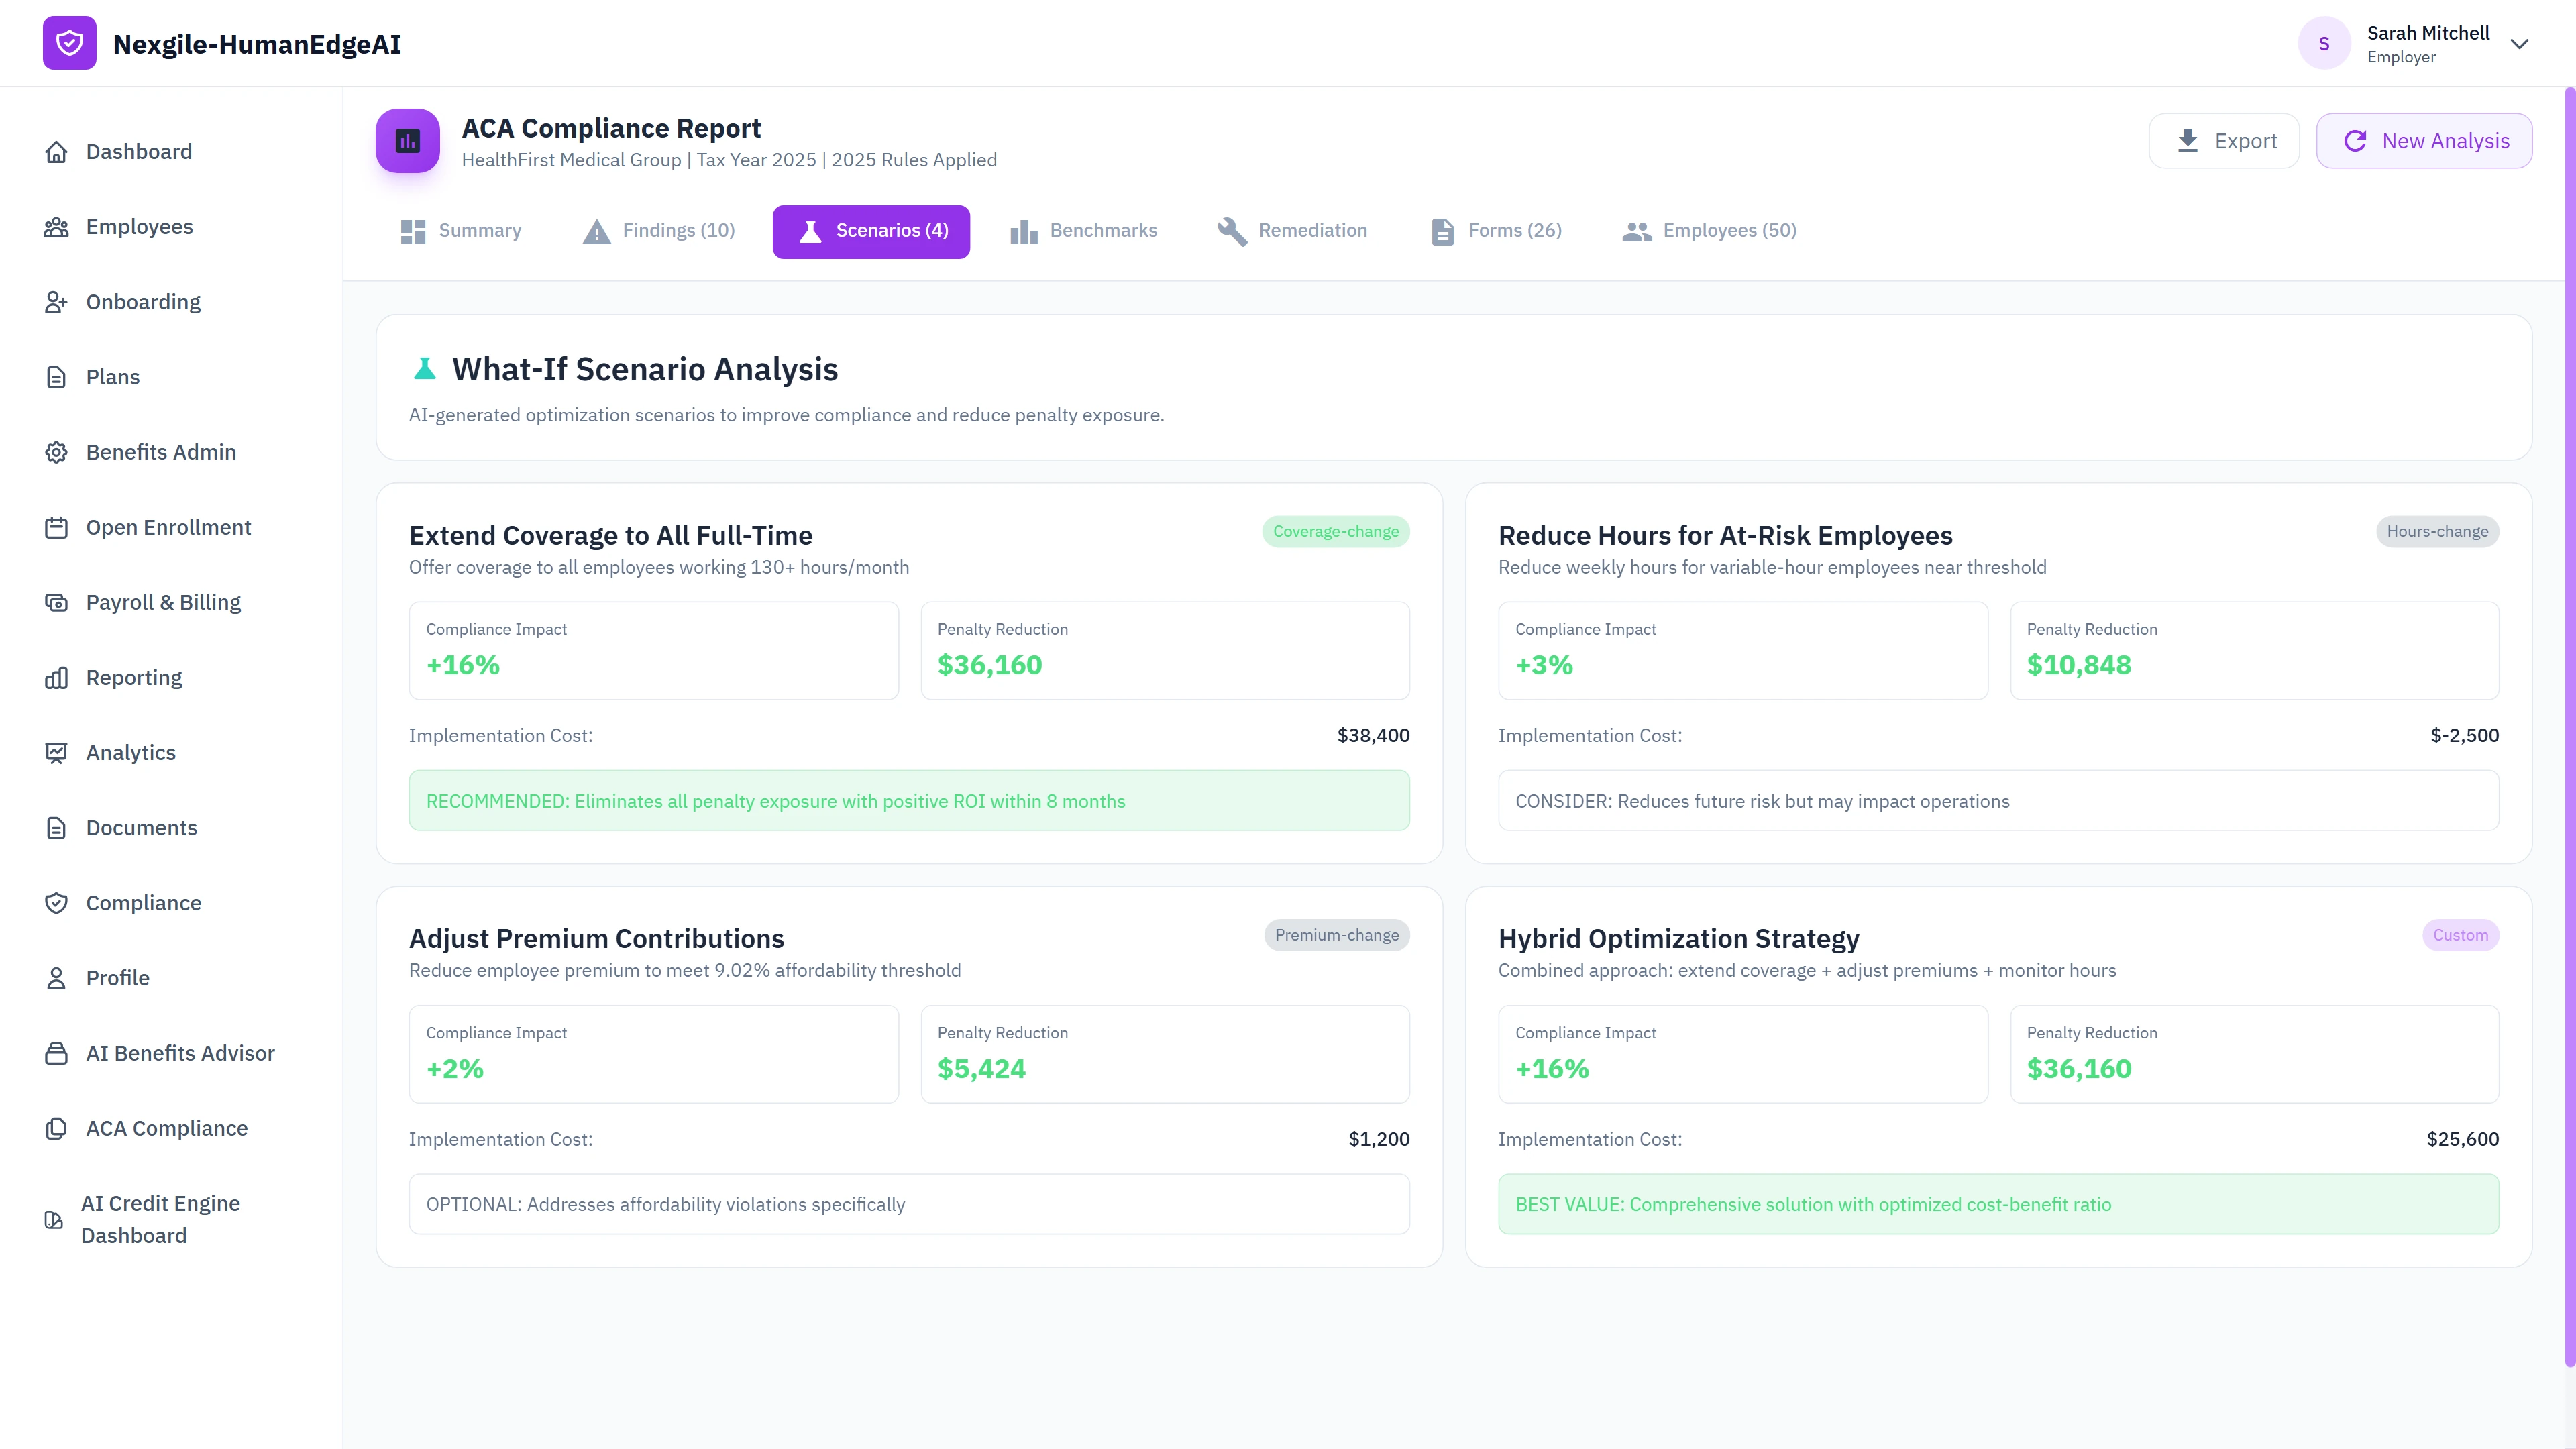Click the Scenarios (4) flask icon
The width and height of the screenshot is (2576, 1449).
click(809, 231)
